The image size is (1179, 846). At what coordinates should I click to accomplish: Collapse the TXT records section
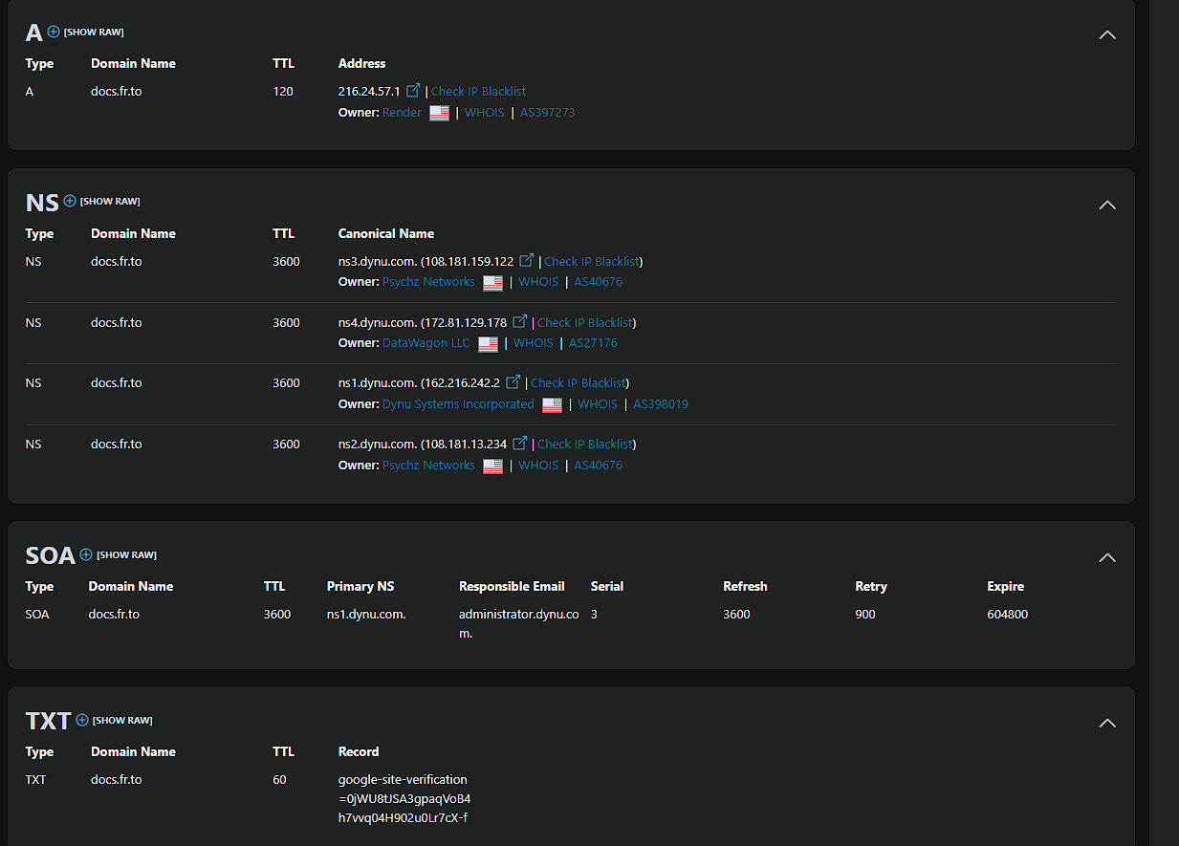click(1107, 723)
